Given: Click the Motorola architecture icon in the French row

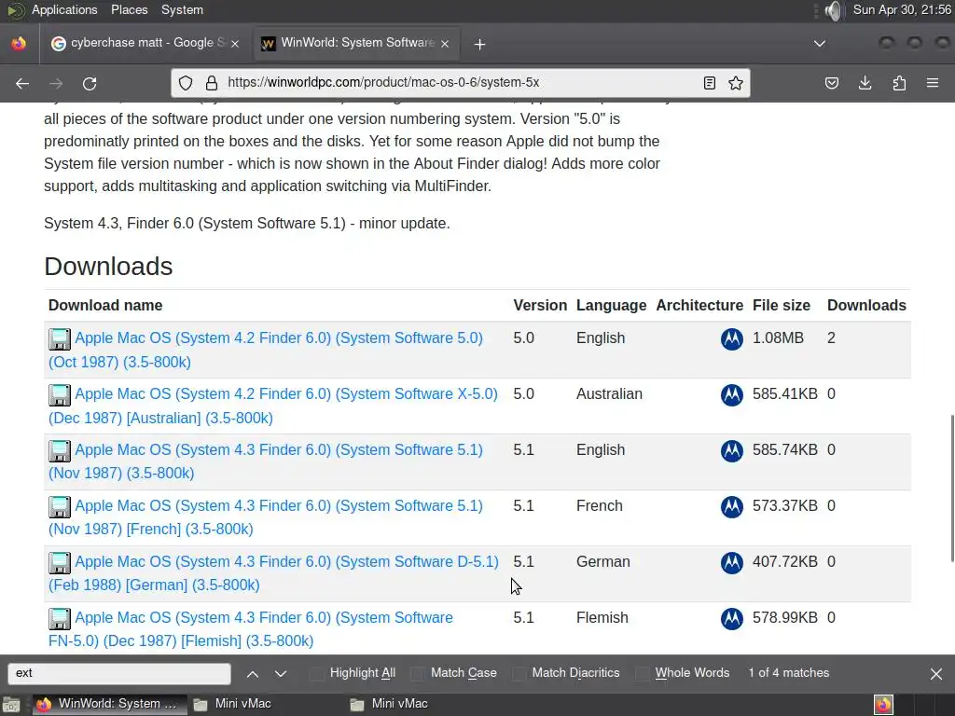Looking at the screenshot, I should (731, 506).
